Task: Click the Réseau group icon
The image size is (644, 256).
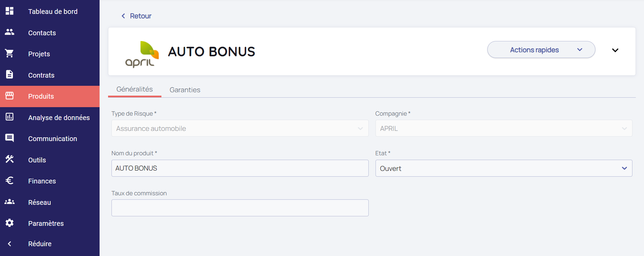Action: click(10, 202)
